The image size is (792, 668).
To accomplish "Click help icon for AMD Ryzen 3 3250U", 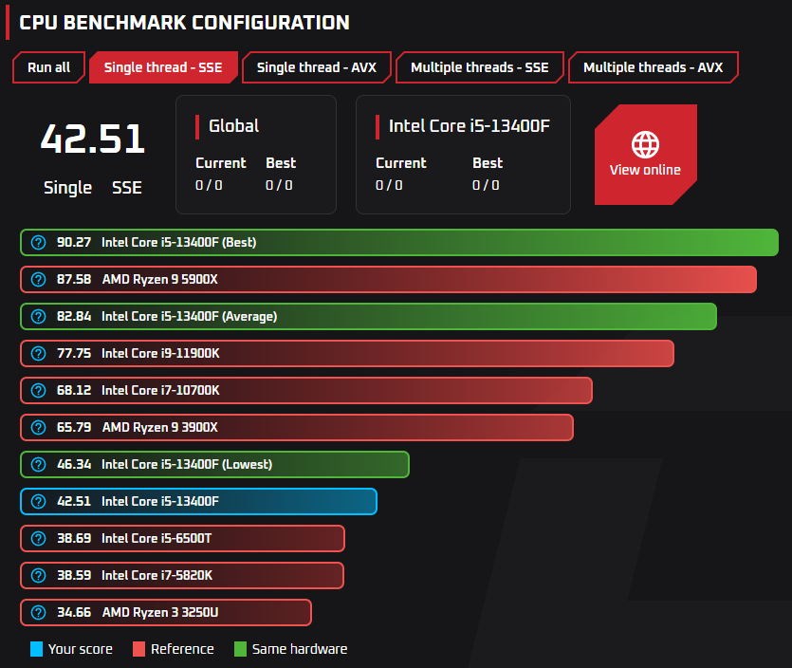I will click(x=38, y=612).
